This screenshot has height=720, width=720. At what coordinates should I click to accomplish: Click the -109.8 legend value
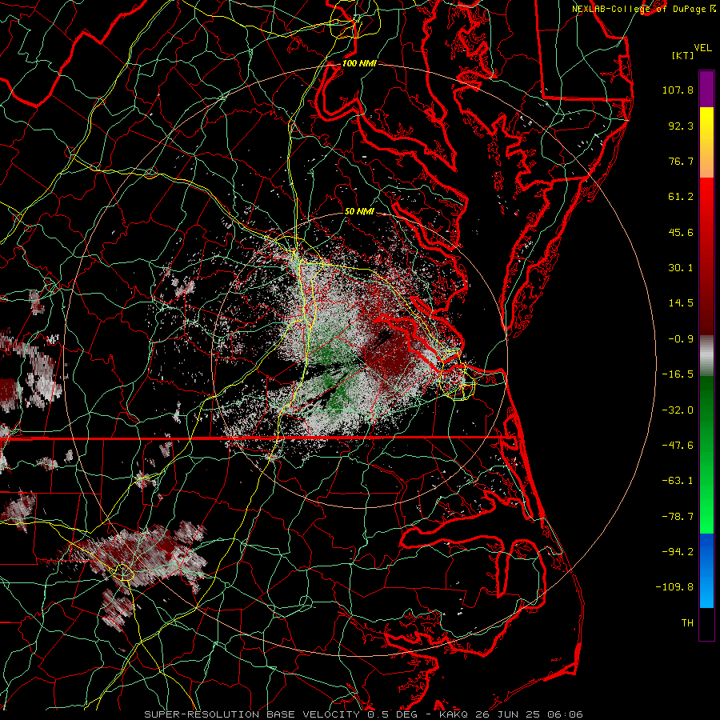[675, 587]
